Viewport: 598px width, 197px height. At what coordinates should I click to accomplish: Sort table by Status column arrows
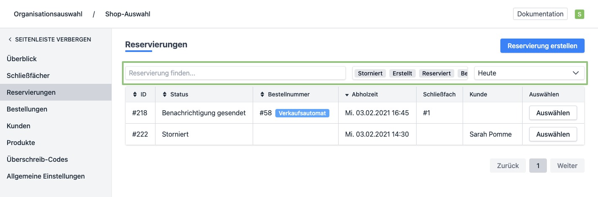[165, 95]
